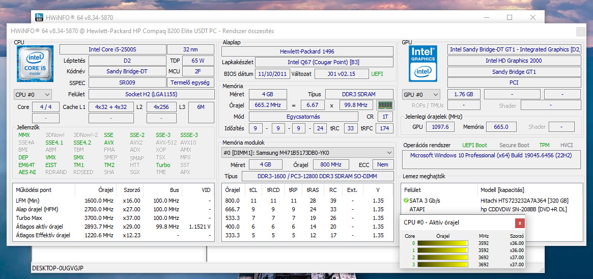
Task: Open the GPU #0 selector dropdown
Action: (x=421, y=94)
